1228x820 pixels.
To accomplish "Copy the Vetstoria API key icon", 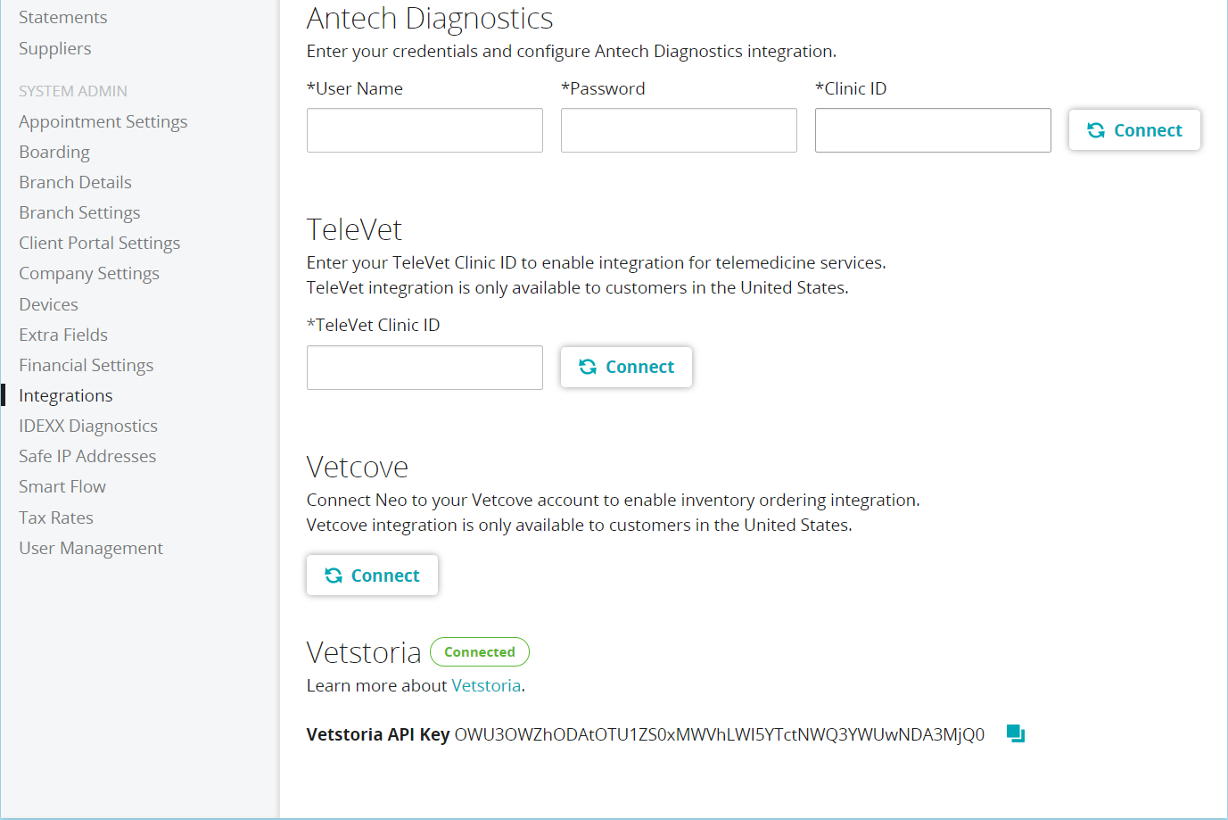I will coord(1016,733).
